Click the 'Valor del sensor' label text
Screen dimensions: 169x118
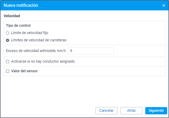[24, 71]
